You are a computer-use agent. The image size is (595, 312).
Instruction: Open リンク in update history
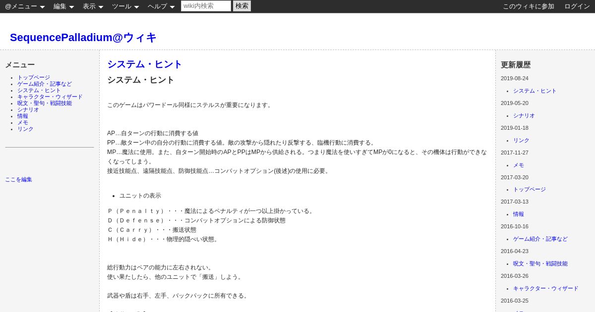pyautogui.click(x=521, y=141)
